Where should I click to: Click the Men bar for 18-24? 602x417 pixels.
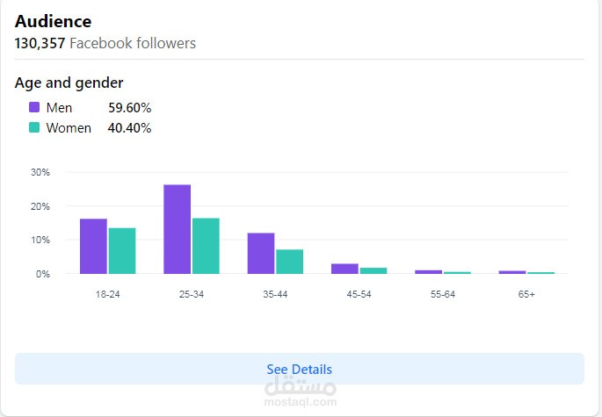click(93, 247)
